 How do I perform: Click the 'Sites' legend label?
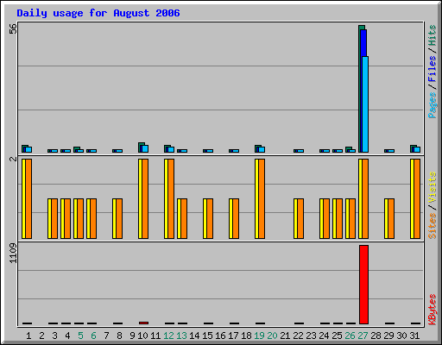(x=433, y=226)
